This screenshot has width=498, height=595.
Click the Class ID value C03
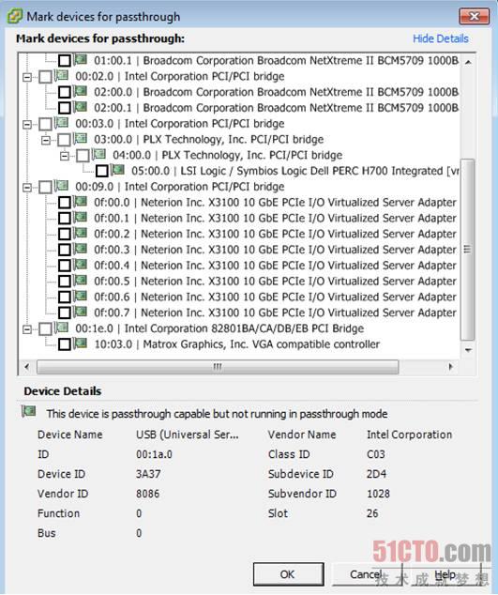click(x=375, y=454)
